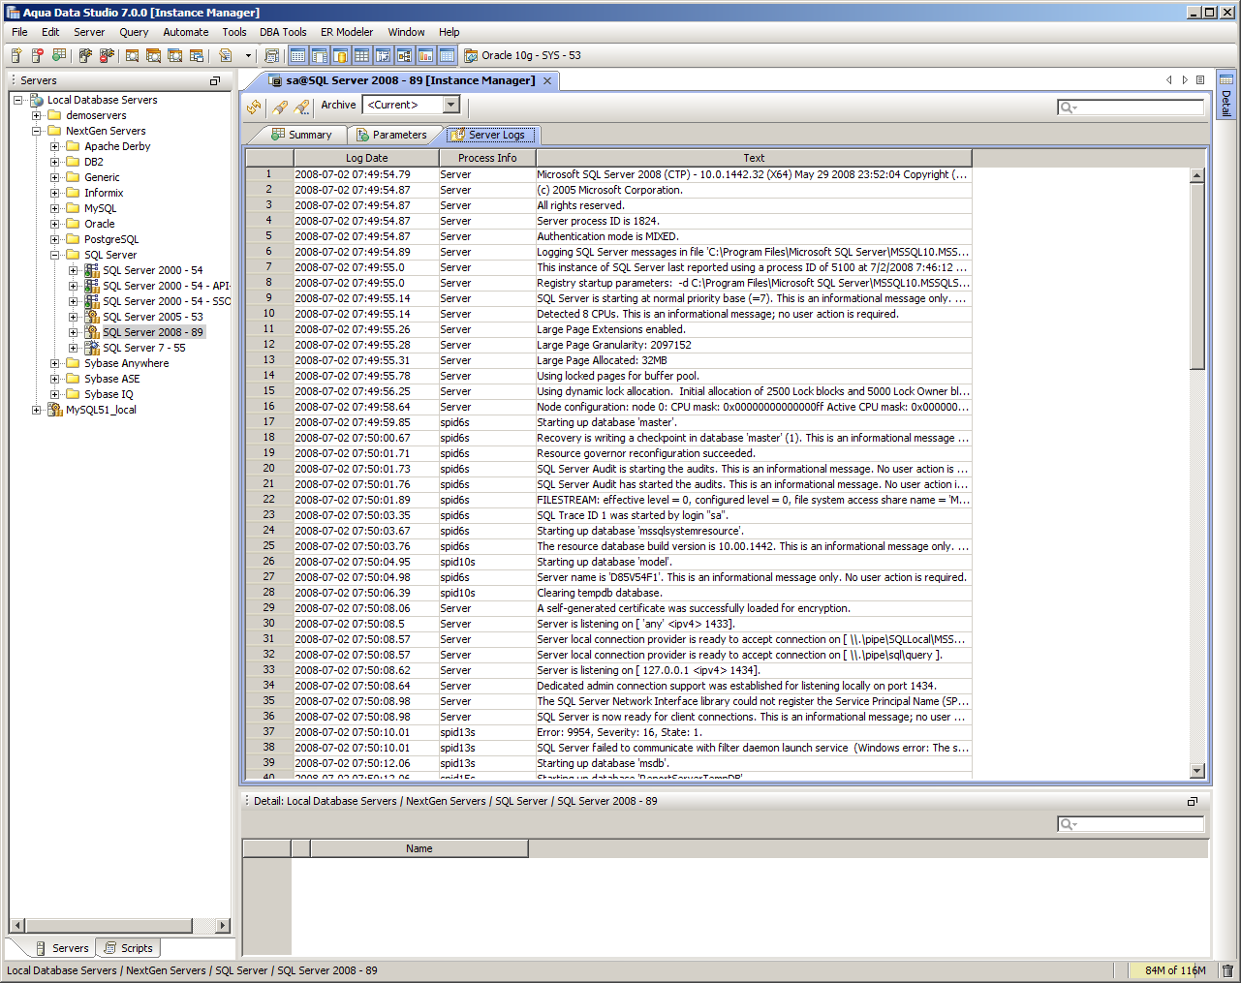Screen dimensions: 1241x983
Task: Click the first server icon in the main toolbar
Action: 16,56
